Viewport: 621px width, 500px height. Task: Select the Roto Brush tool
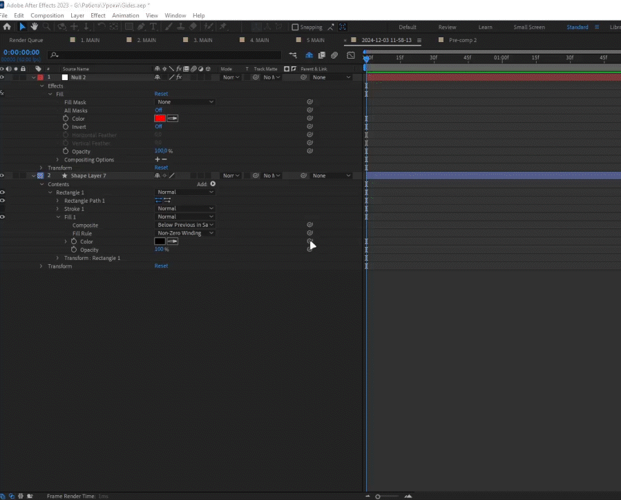click(x=209, y=27)
